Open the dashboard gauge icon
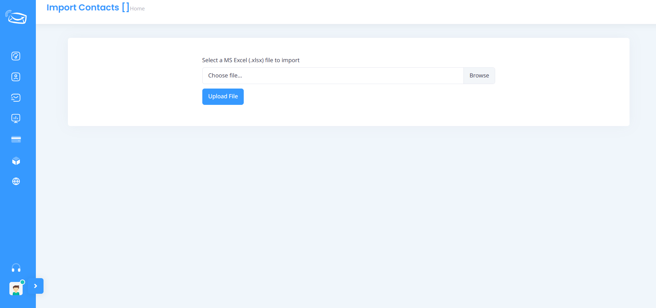This screenshot has height=308, width=656. click(16, 56)
